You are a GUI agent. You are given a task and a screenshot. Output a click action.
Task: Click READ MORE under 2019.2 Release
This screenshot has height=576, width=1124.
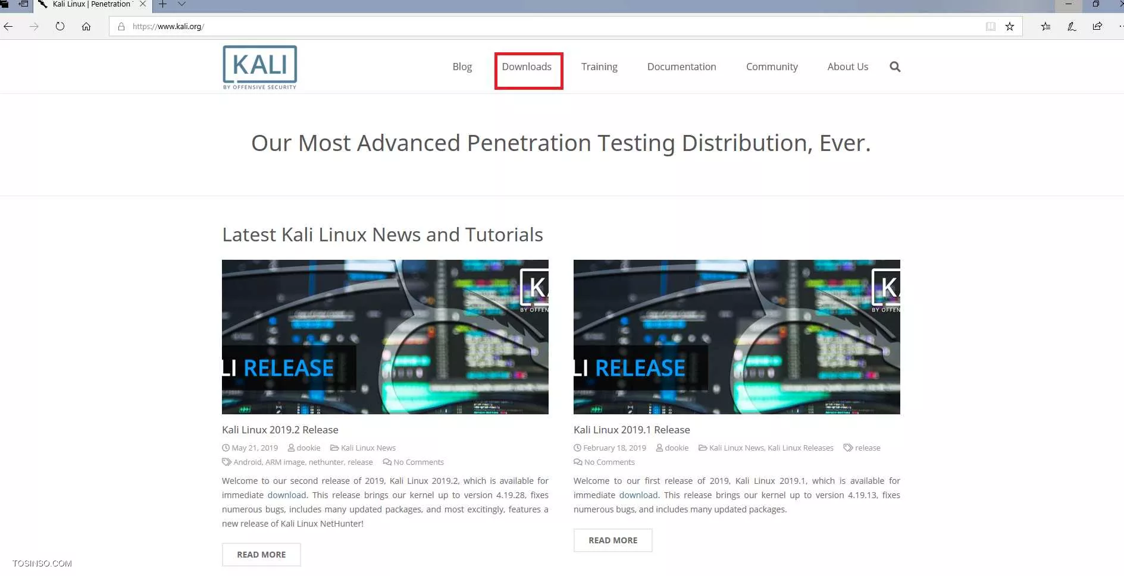(x=261, y=555)
